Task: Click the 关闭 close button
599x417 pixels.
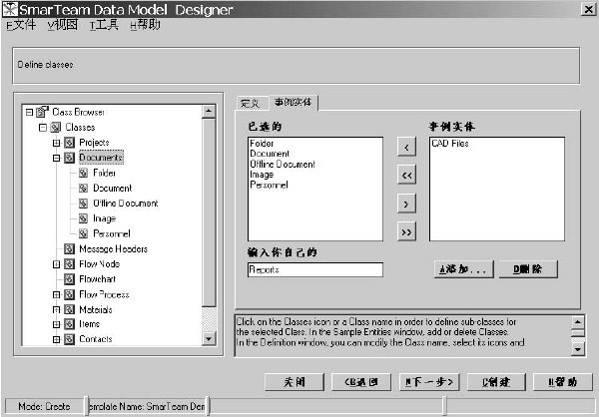Action: point(295,382)
